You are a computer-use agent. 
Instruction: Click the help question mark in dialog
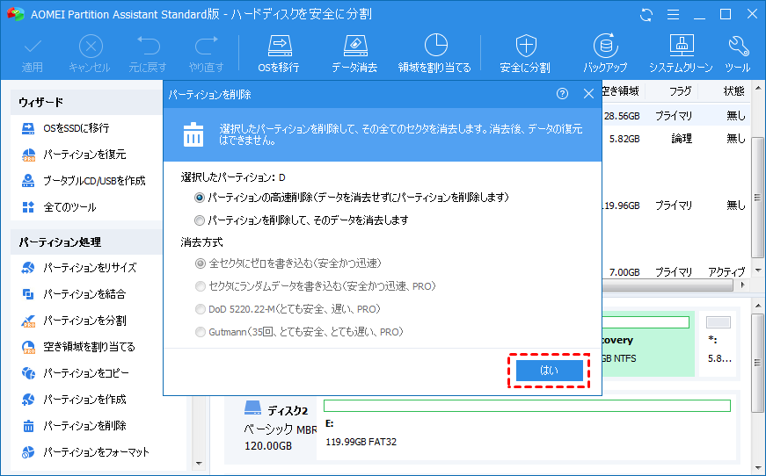(562, 94)
